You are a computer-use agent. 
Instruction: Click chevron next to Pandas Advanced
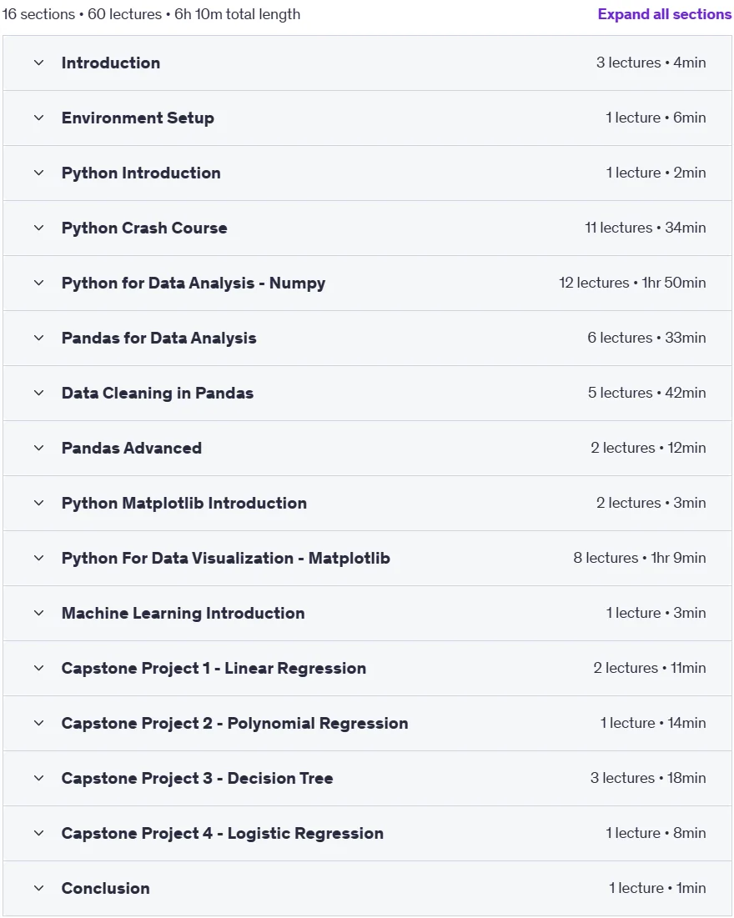click(38, 448)
